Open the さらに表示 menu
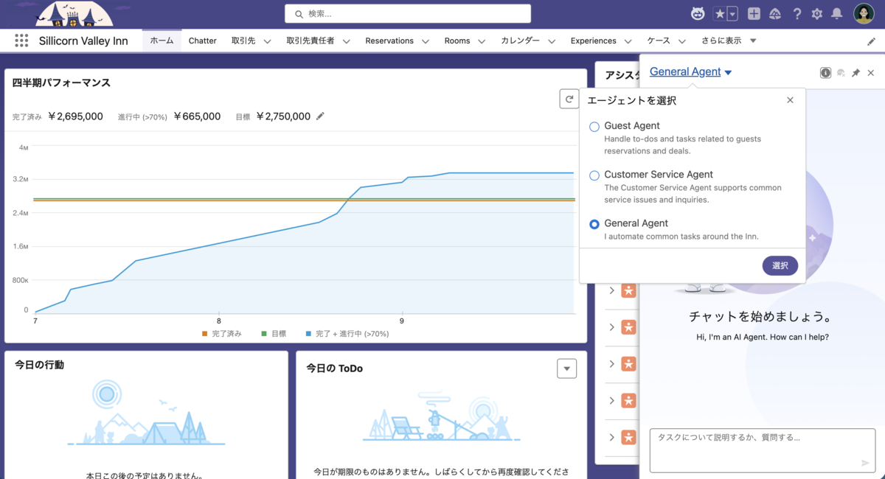Image resolution: width=885 pixels, height=479 pixels. coord(728,41)
